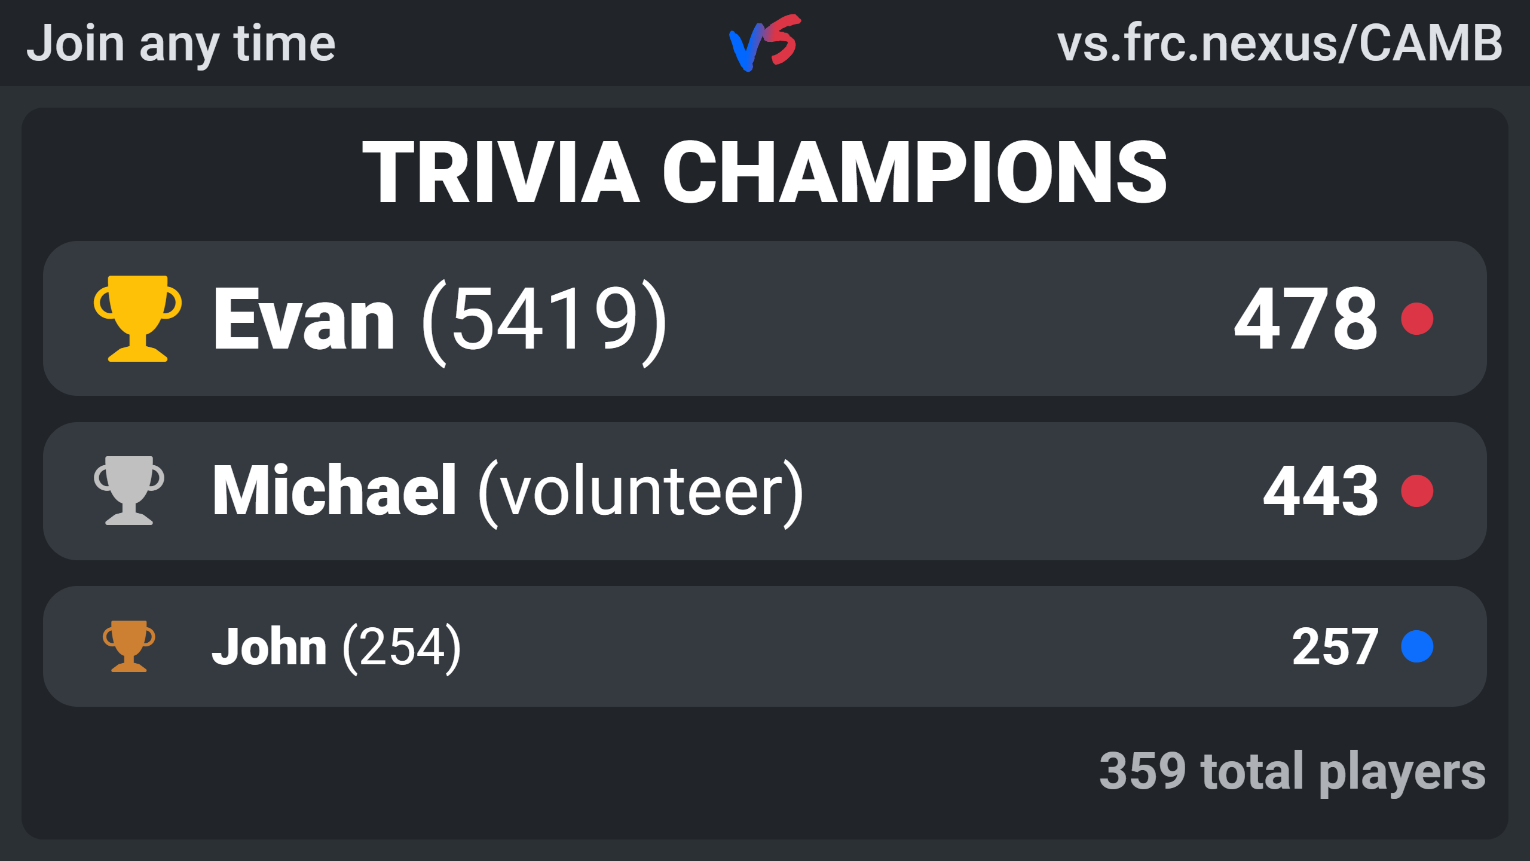Click the 359 total players text

[x=1292, y=772]
